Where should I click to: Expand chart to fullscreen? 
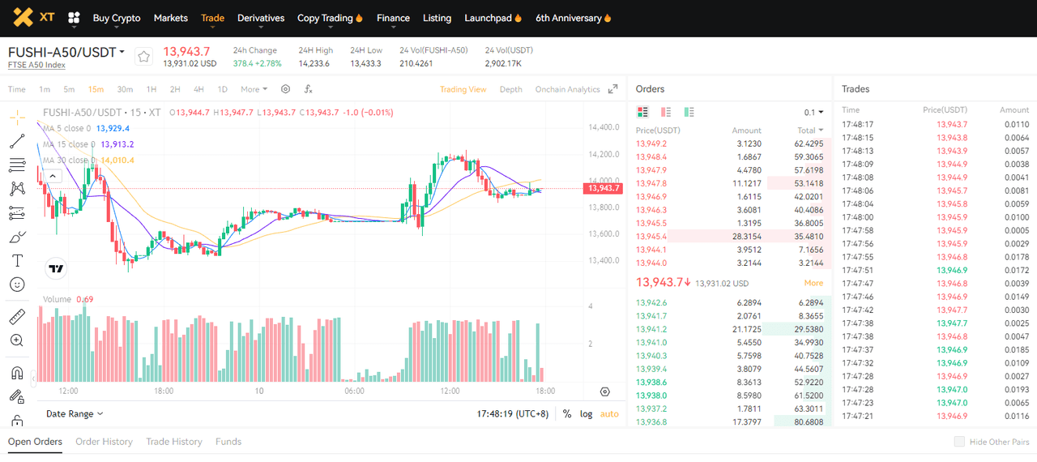click(x=612, y=89)
